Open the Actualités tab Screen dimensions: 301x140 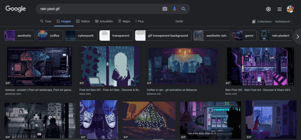coord(104,21)
